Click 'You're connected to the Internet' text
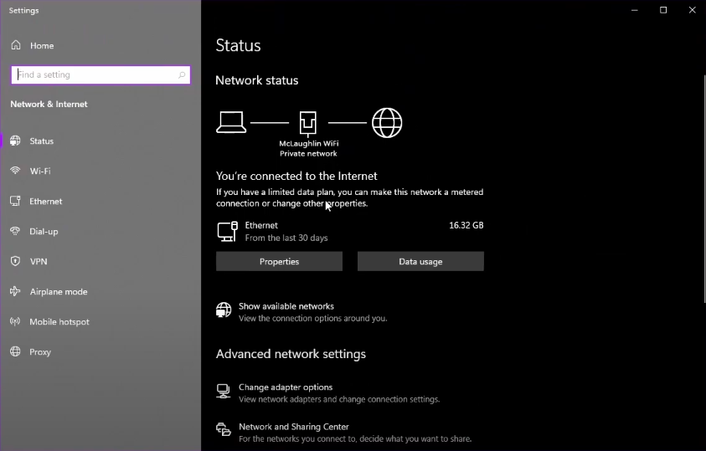This screenshot has width=706, height=451. pos(296,176)
